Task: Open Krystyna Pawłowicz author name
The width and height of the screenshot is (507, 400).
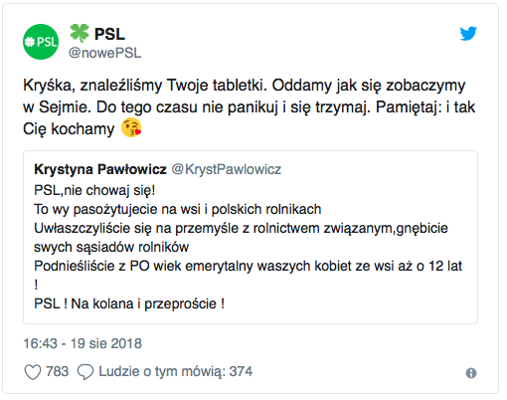Action: coord(100,169)
